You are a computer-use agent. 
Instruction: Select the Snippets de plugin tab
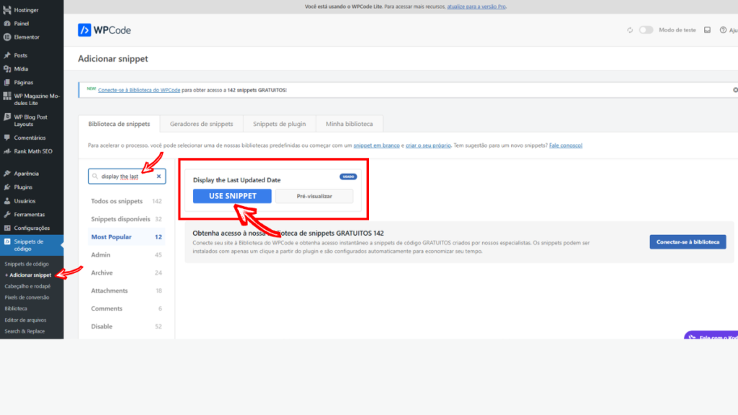click(279, 124)
